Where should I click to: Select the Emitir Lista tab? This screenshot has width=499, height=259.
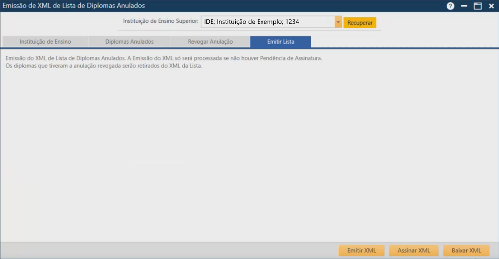[281, 41]
